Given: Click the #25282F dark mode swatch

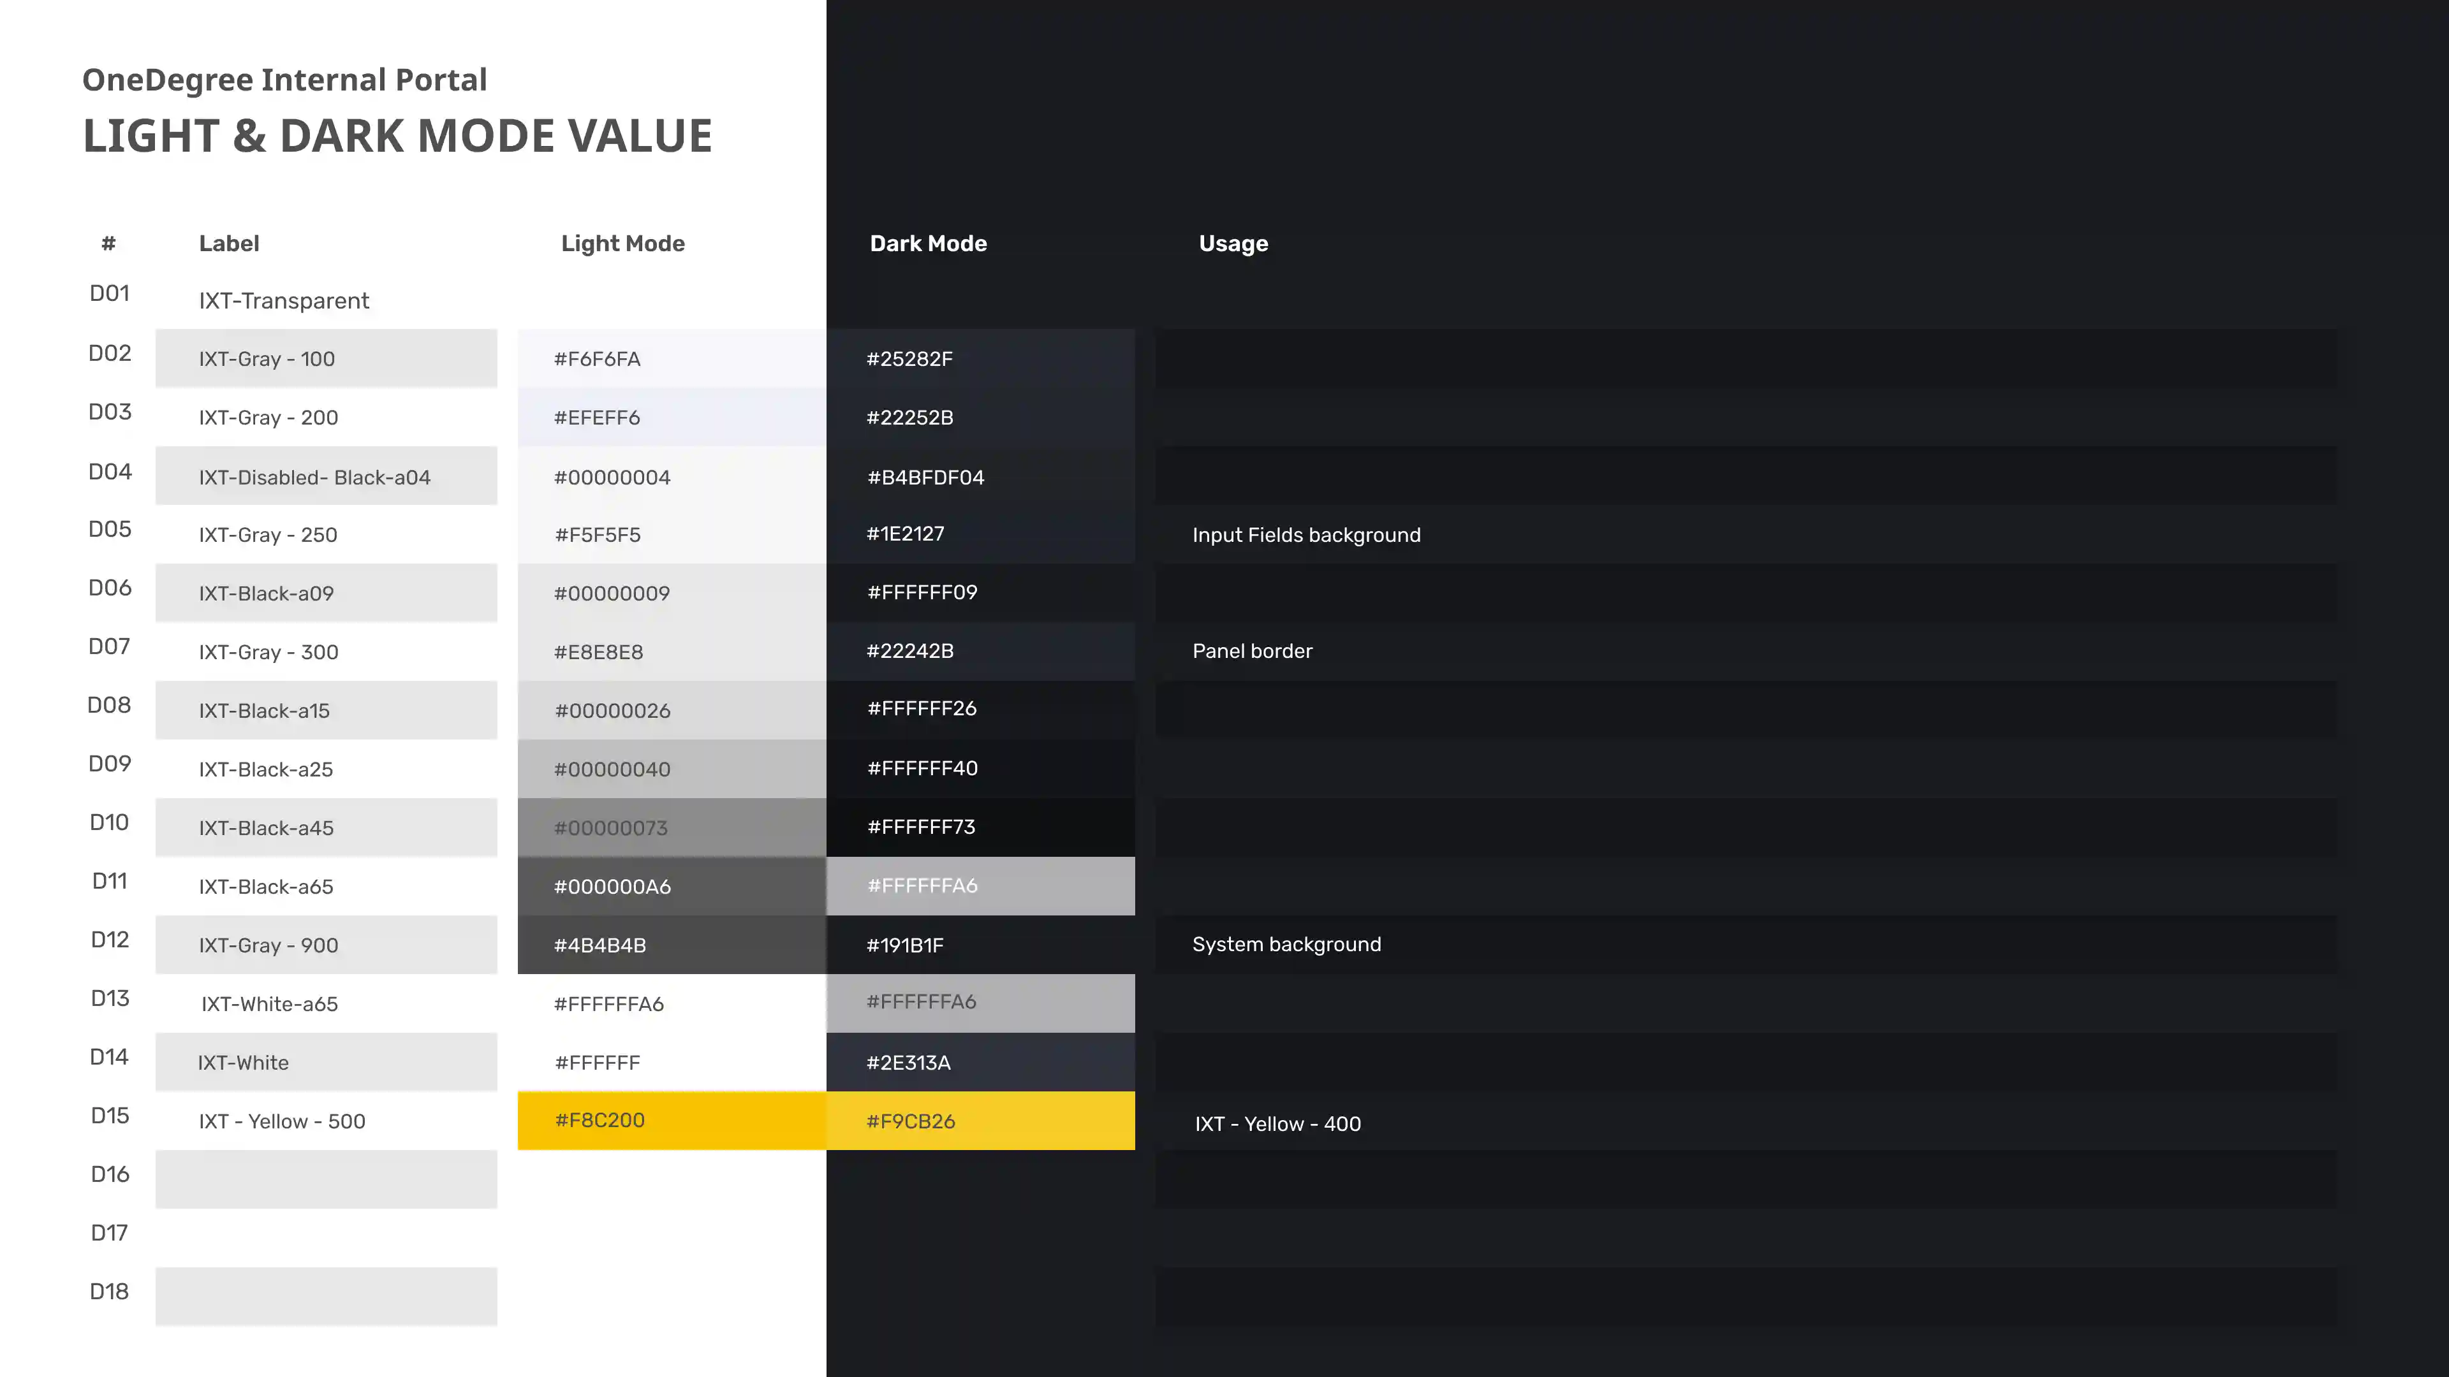Looking at the screenshot, I should click(980, 358).
